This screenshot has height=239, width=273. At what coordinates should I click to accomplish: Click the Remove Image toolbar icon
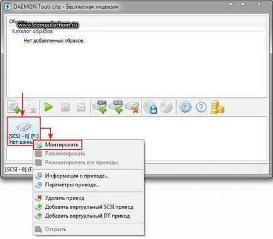tap(30, 107)
